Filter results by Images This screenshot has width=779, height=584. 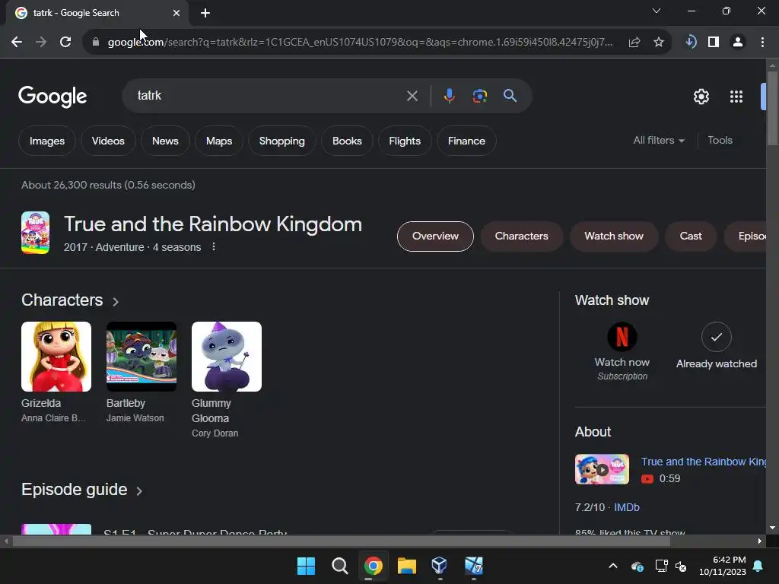pos(46,141)
